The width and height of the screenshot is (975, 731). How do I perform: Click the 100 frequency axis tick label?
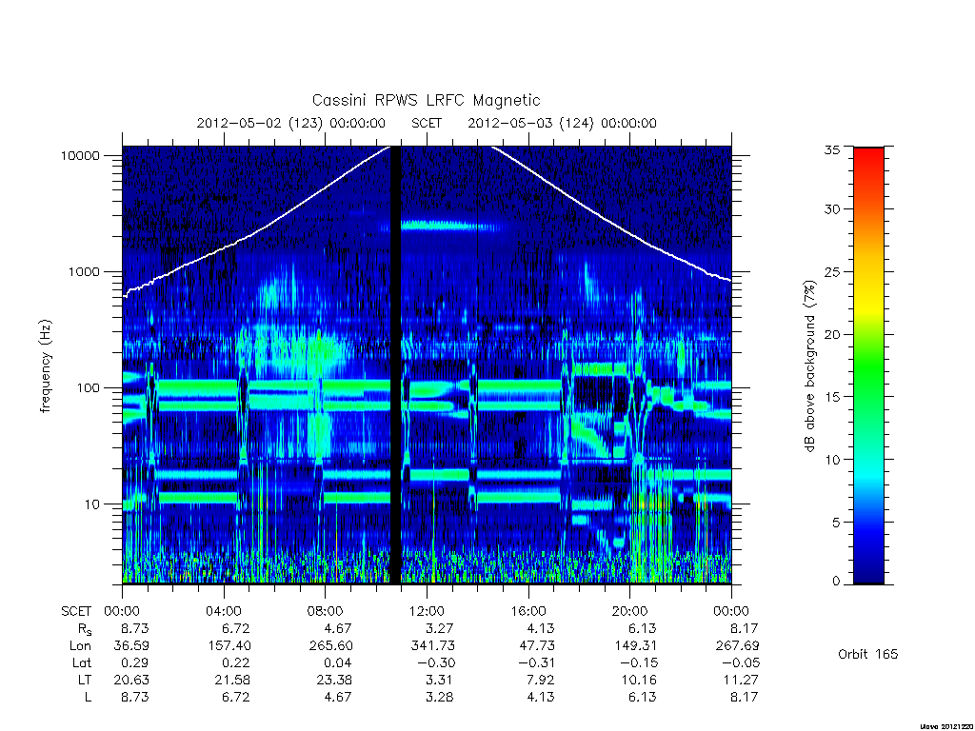click(88, 388)
